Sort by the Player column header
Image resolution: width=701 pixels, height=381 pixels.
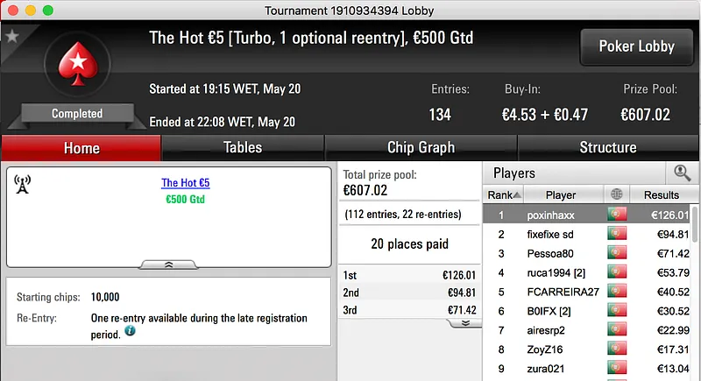(x=561, y=194)
